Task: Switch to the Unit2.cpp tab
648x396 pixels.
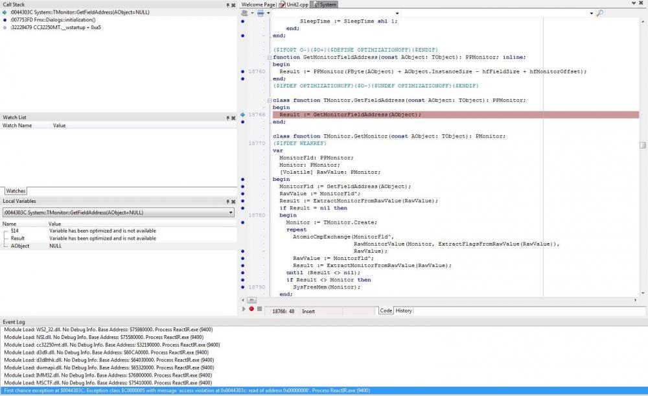Action: coord(294,5)
